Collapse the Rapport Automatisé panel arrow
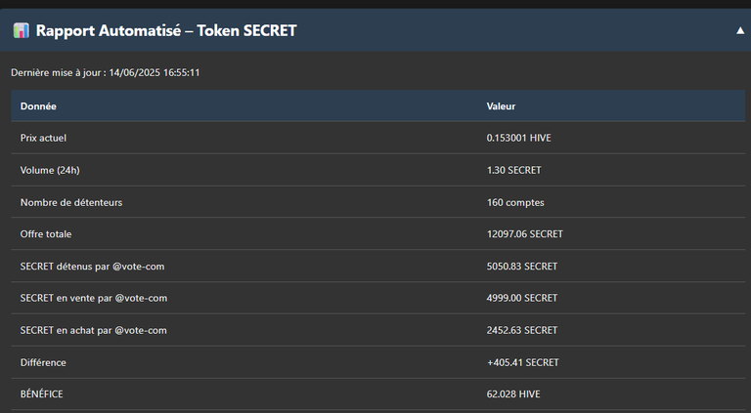 [740, 30]
